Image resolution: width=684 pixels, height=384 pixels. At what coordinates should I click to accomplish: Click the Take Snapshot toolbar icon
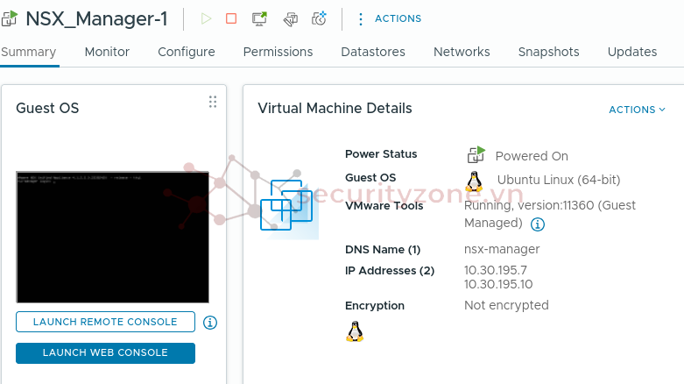click(319, 18)
